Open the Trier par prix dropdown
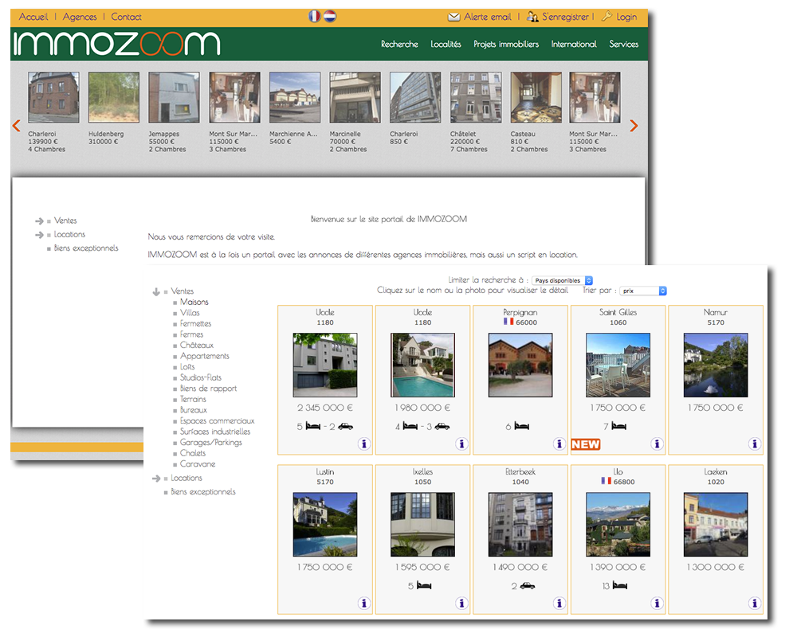 point(643,291)
